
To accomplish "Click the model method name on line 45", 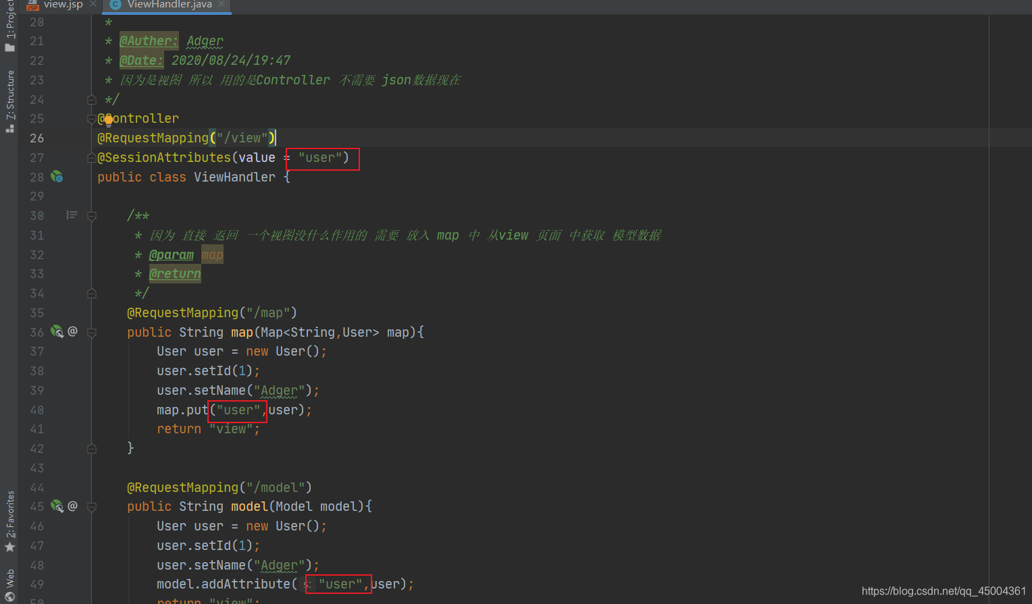I will tap(249, 507).
